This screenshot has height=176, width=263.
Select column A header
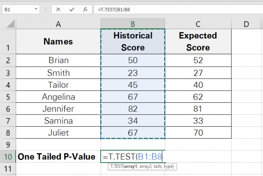[58, 24]
